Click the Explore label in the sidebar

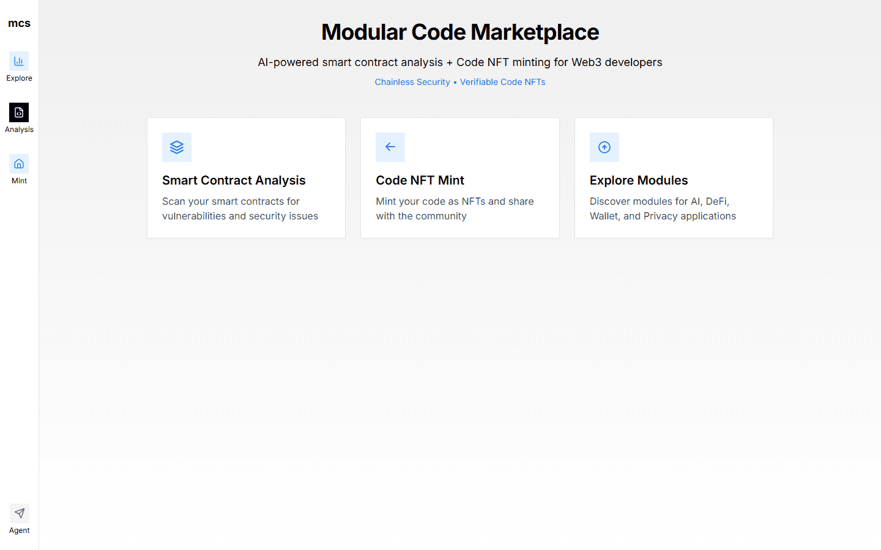pyautogui.click(x=19, y=78)
